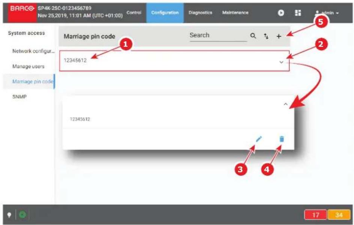Viewport: 354px width, 225px height.
Task: Open the orange 34 warnings badge
Action: pos(339,215)
